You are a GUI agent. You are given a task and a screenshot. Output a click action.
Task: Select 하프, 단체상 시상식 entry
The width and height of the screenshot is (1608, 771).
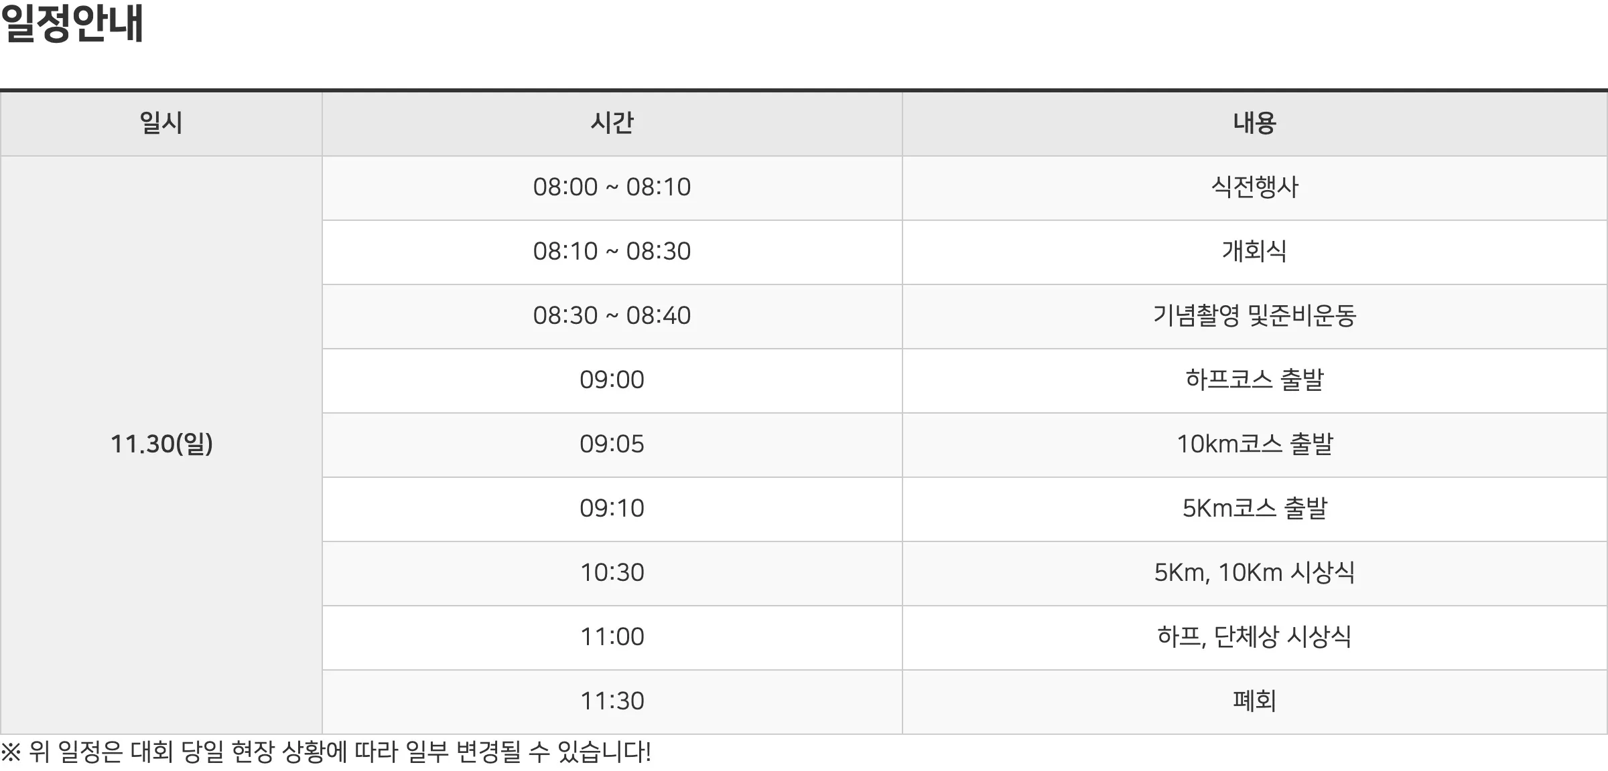1254,638
